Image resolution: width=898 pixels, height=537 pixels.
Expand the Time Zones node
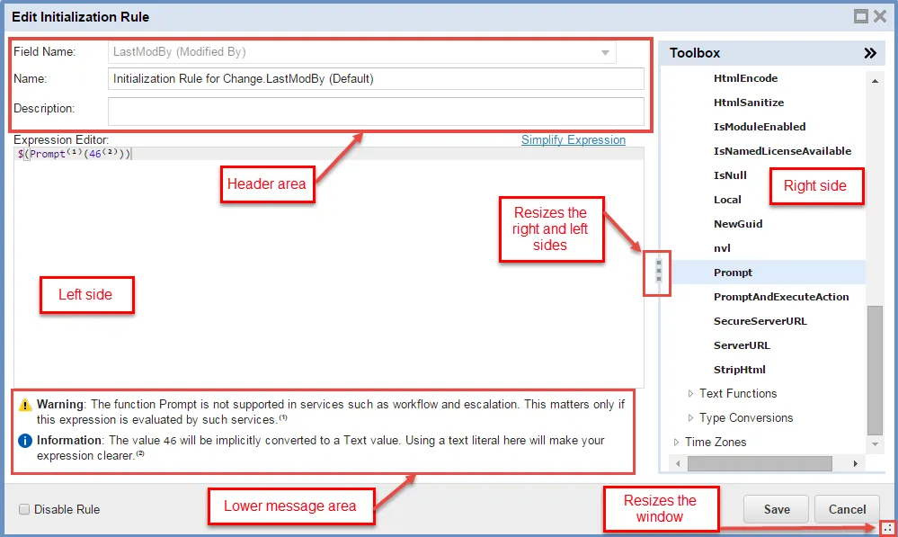point(676,442)
